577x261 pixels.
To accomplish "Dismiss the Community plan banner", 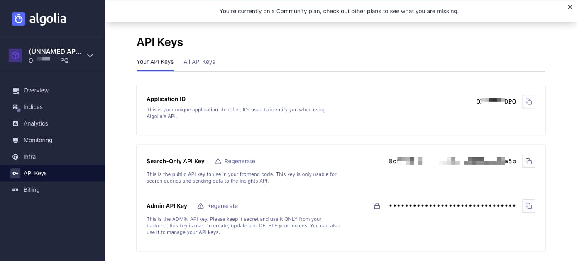I will coord(570,7).
